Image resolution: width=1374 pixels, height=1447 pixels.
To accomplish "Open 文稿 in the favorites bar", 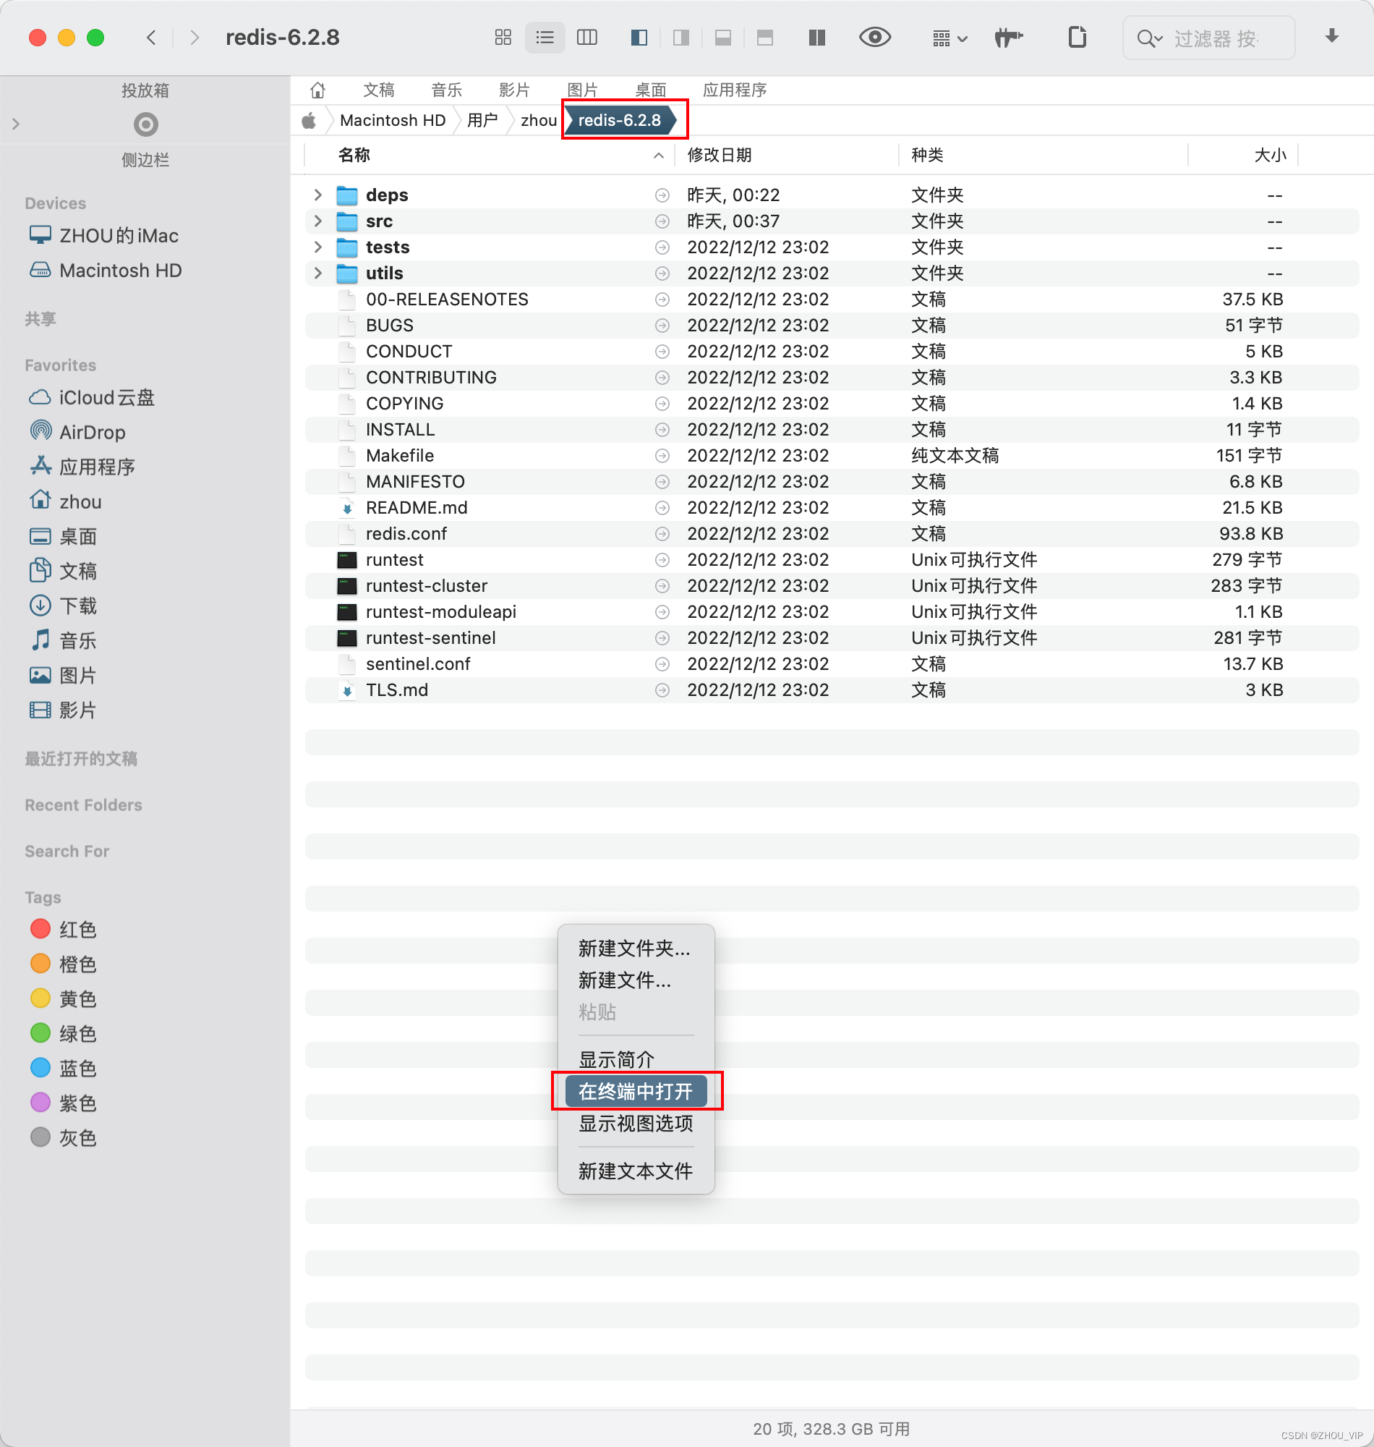I will coord(379,90).
